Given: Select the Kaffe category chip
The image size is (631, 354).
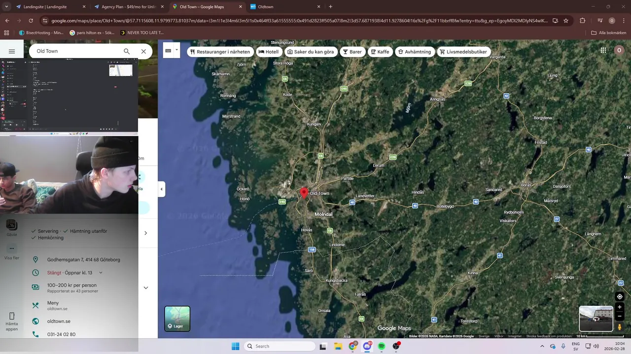Looking at the screenshot, I should 380,52.
